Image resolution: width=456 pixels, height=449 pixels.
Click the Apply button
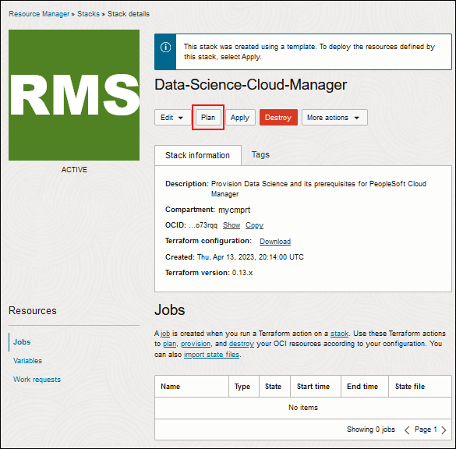tap(240, 118)
